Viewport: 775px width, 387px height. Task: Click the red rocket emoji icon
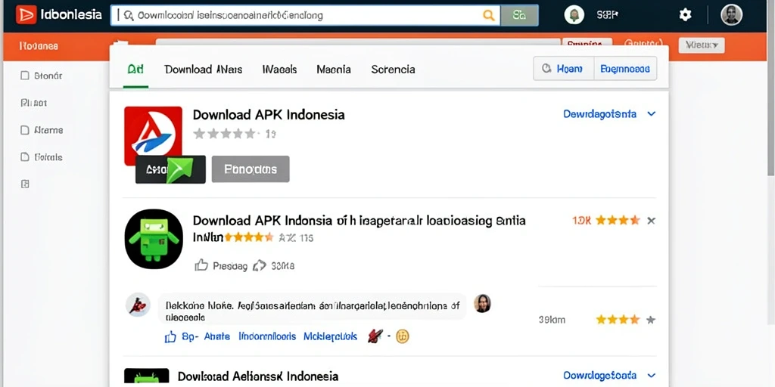click(x=375, y=336)
